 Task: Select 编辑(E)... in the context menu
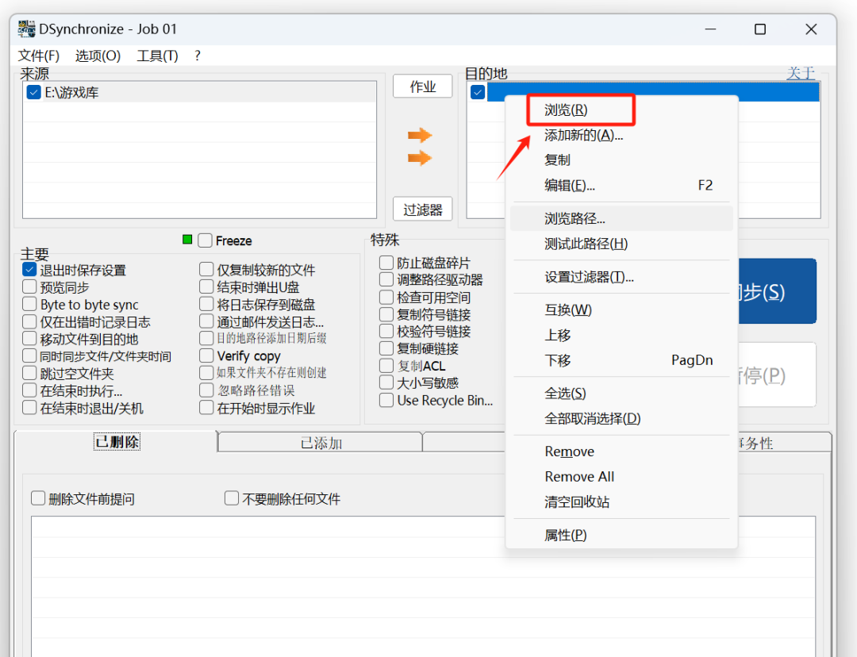pyautogui.click(x=621, y=186)
